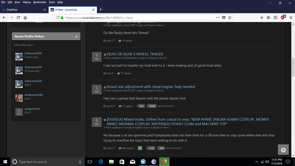Close the OneDrive tab
This screenshot has height=166, width=295.
click(x=44, y=9)
